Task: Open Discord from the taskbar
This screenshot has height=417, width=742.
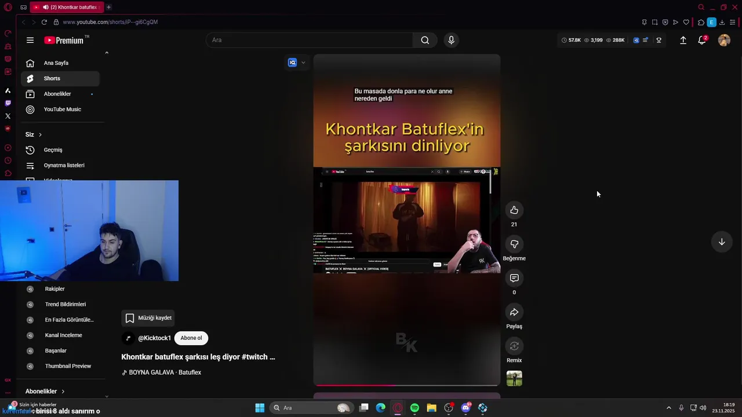Action: coord(465,408)
